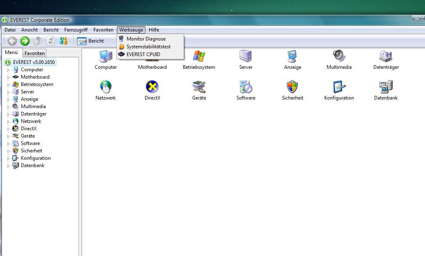Viewport: 425px width, 256px height.
Task: Click the Up arrow toolbar button
Action: pyautogui.click(x=38, y=41)
